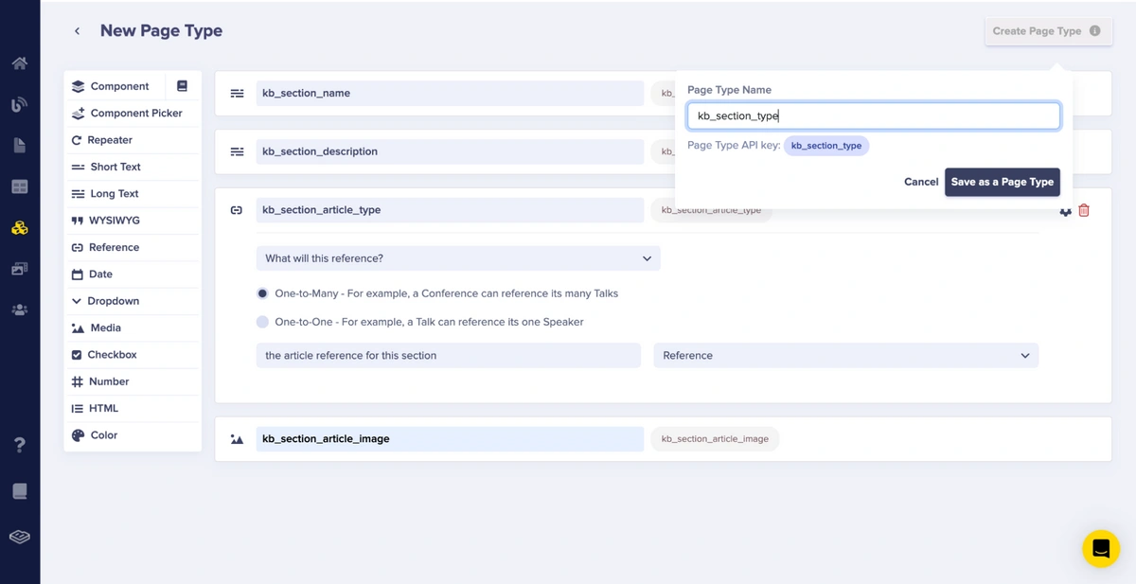The width and height of the screenshot is (1136, 584).
Task: Click Save as a Page Type button
Action: (x=1002, y=182)
